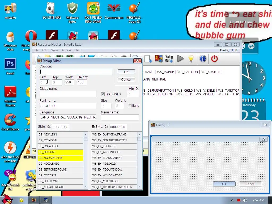
Task: Toggle the WS_EX_TOPMOST extended style
Action: [x=114, y=146]
